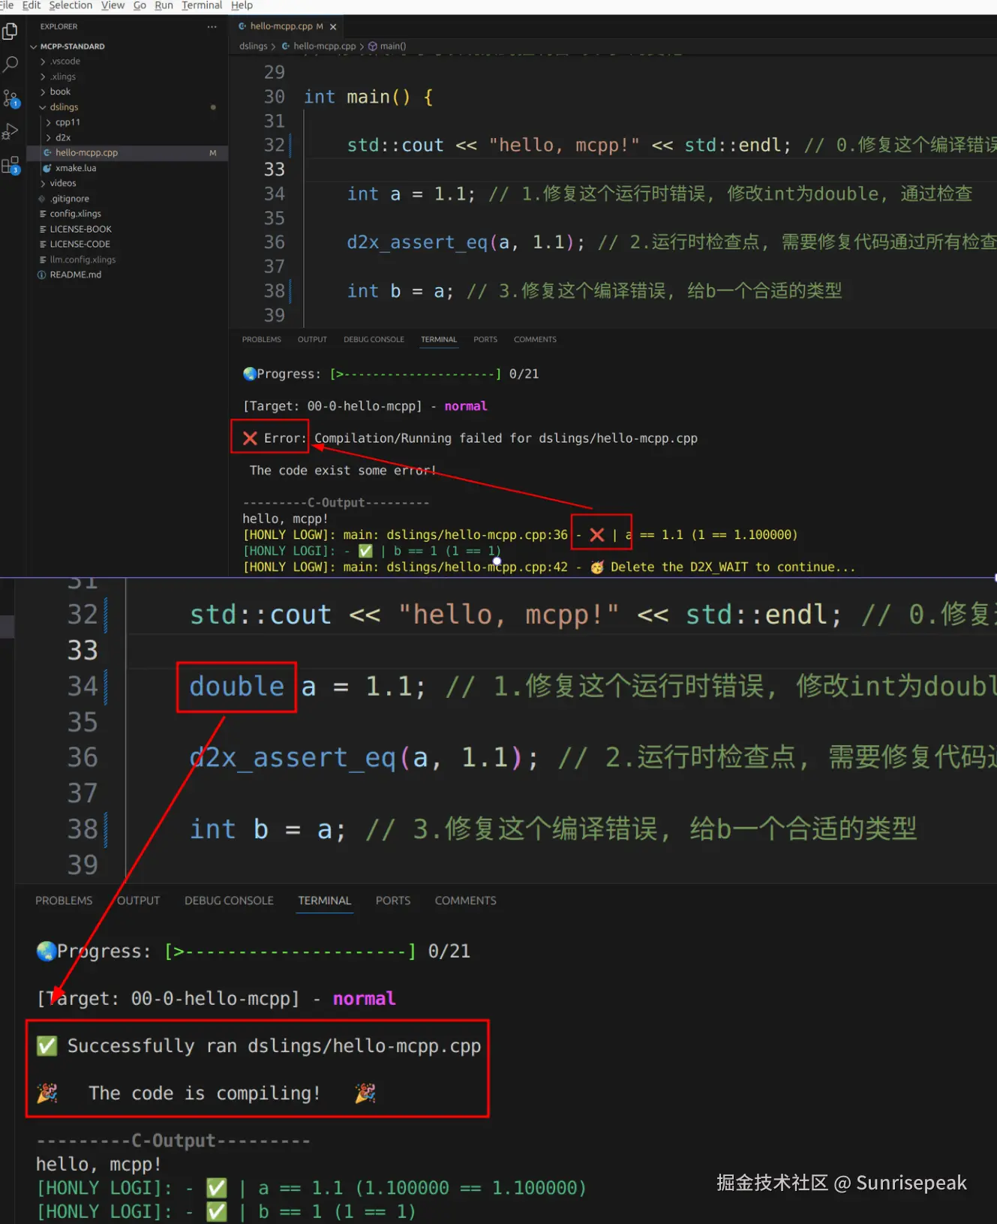
Task: Switch to DEBUG CONSOLE tab in upper screenshot
Action: pyautogui.click(x=374, y=340)
